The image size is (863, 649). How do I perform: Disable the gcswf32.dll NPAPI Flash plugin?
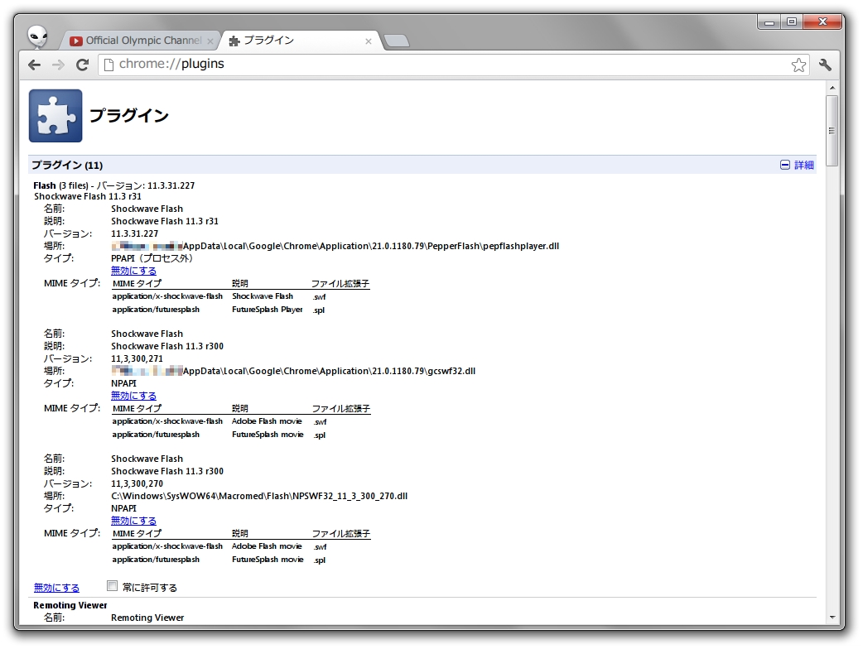(133, 395)
